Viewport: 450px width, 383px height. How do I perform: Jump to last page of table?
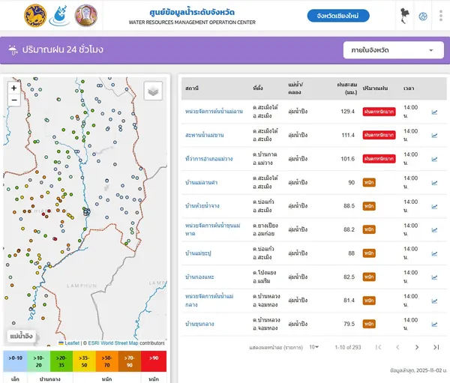436,347
